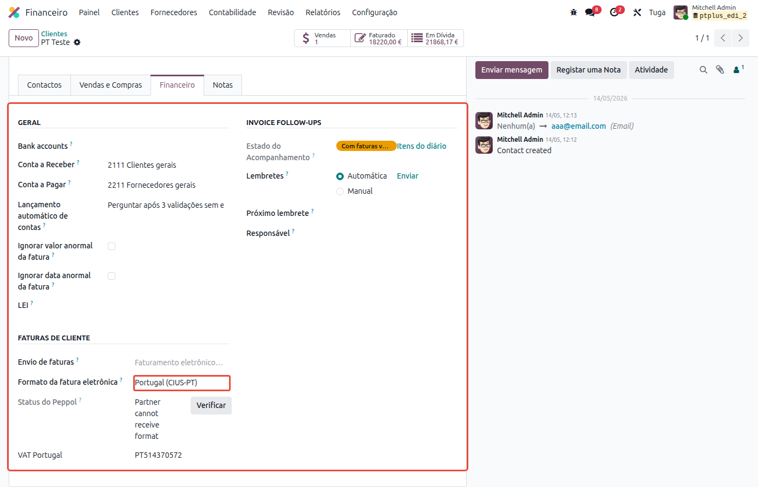Switch to the Vendas e Compras tab

tap(110, 85)
